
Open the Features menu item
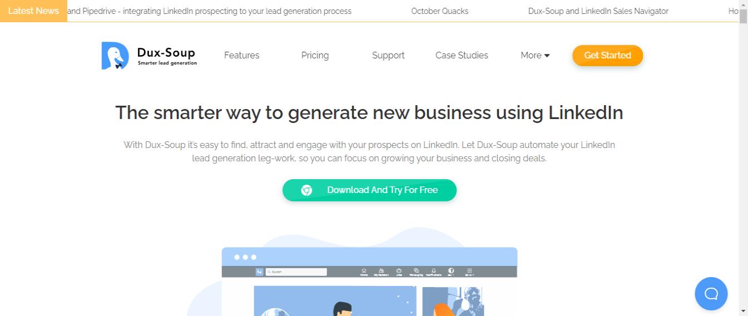click(241, 56)
